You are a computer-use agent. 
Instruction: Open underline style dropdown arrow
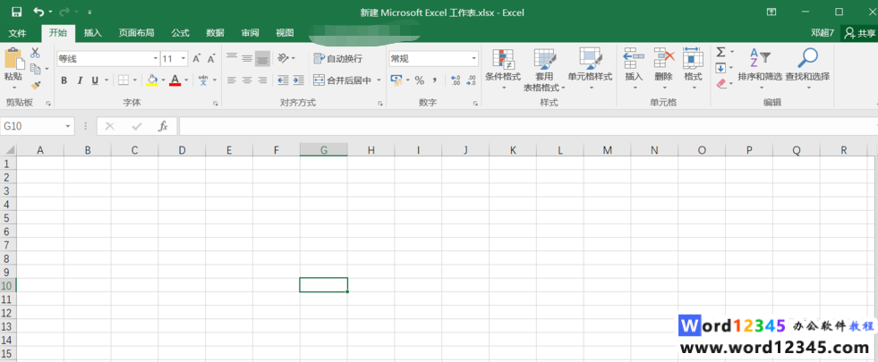[x=107, y=80]
